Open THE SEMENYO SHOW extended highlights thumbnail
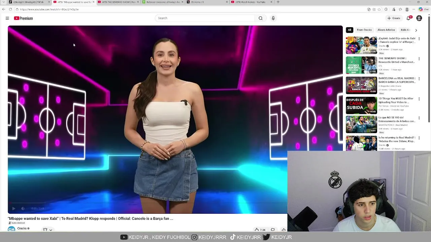Viewport: 431px width, 242px height. tap(361, 65)
